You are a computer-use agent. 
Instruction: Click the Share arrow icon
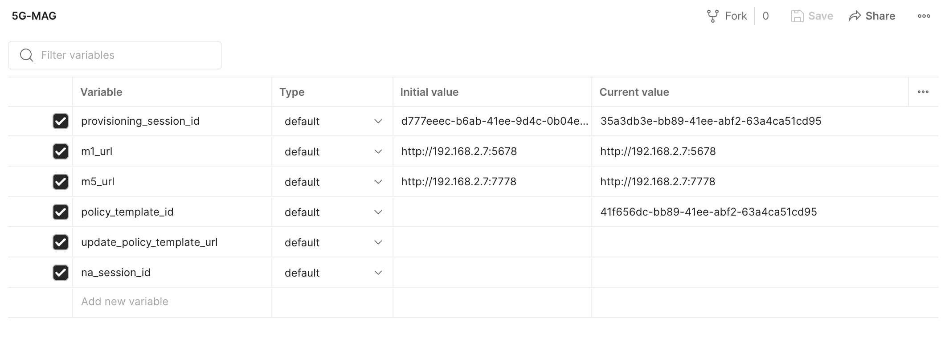click(x=855, y=16)
